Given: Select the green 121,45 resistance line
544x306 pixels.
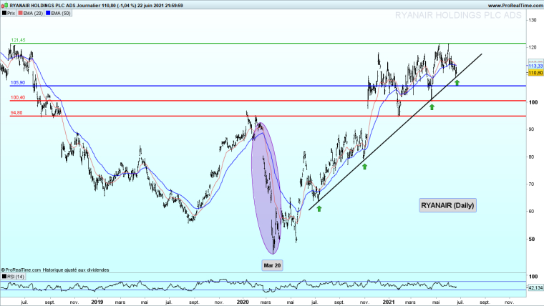Looking at the screenshot, I should click(215, 43).
